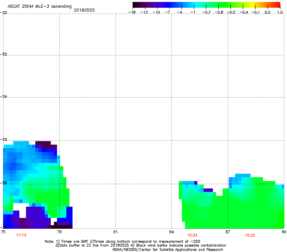Click the color scale label 0.0

click(x=268, y=12)
